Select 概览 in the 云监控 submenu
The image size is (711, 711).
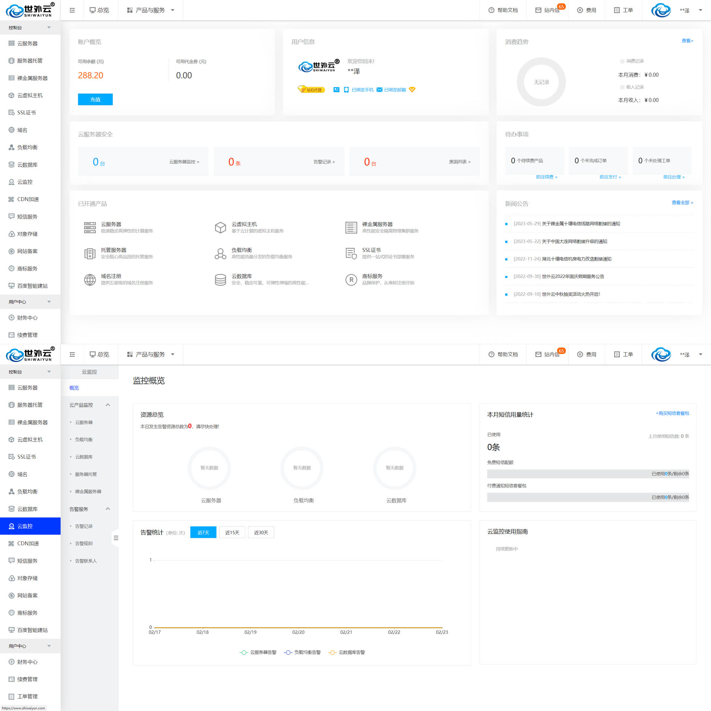(74, 388)
